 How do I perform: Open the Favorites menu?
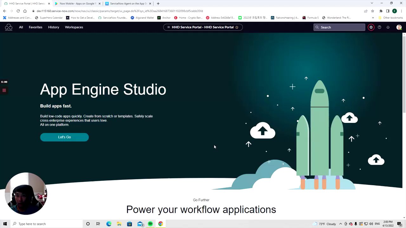click(36, 27)
